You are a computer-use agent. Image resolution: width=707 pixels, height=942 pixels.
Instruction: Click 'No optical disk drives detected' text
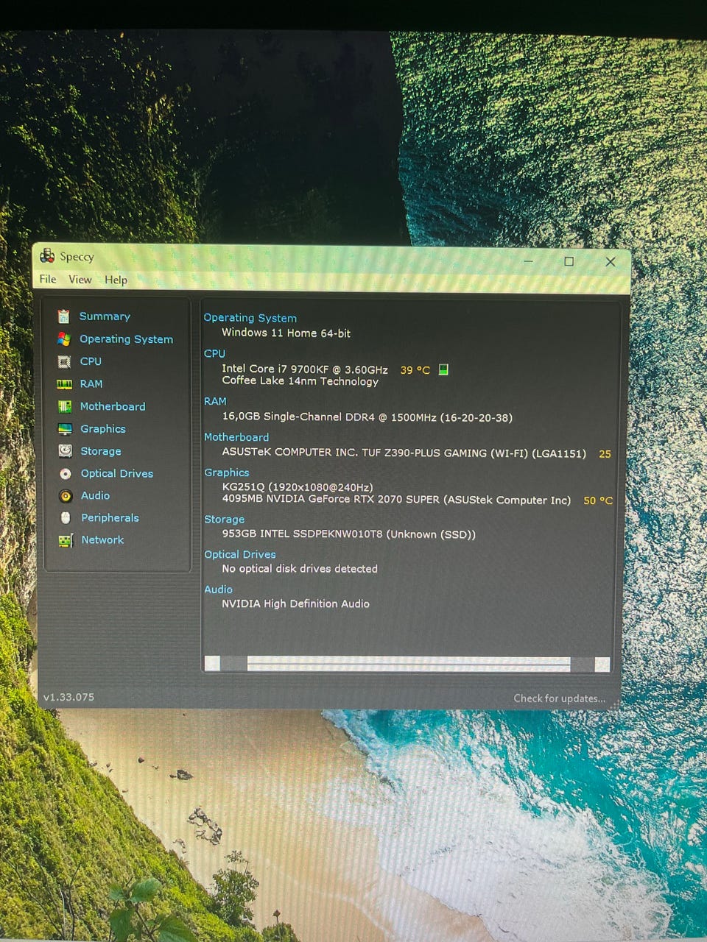[x=300, y=569]
